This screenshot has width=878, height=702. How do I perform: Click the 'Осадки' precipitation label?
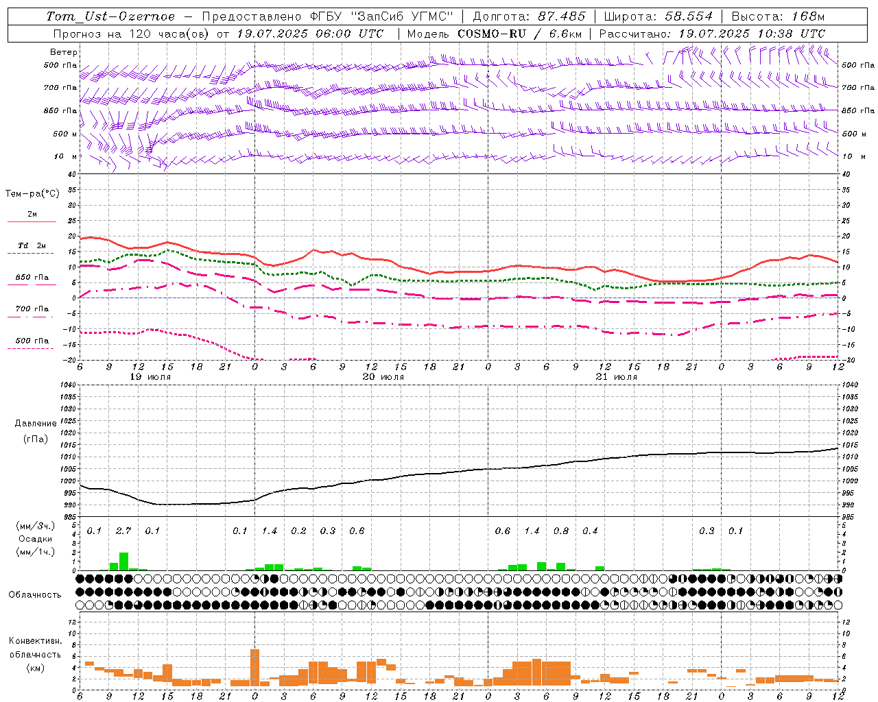click(35, 539)
